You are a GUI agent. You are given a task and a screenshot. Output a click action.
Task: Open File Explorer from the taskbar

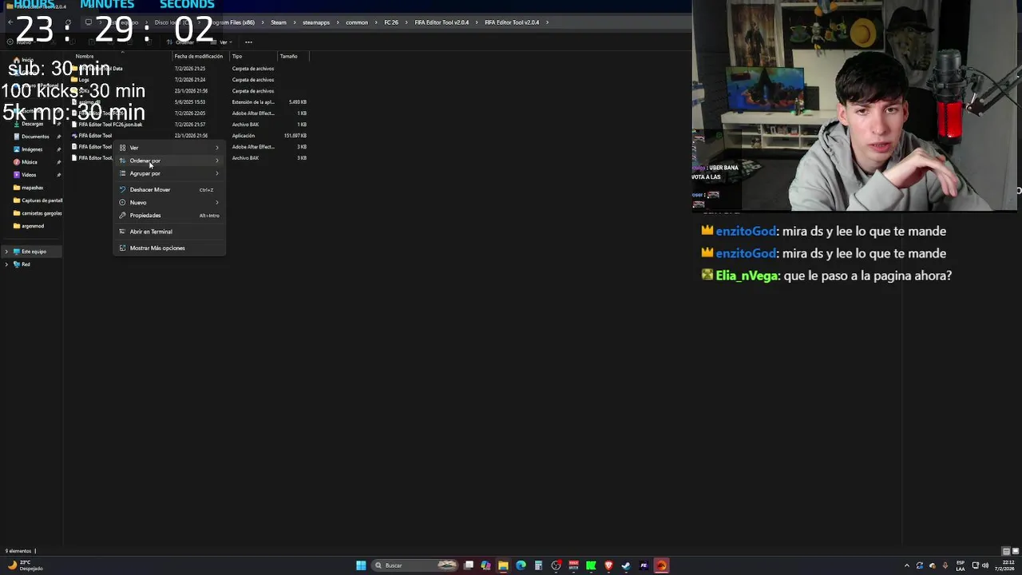pos(503,565)
